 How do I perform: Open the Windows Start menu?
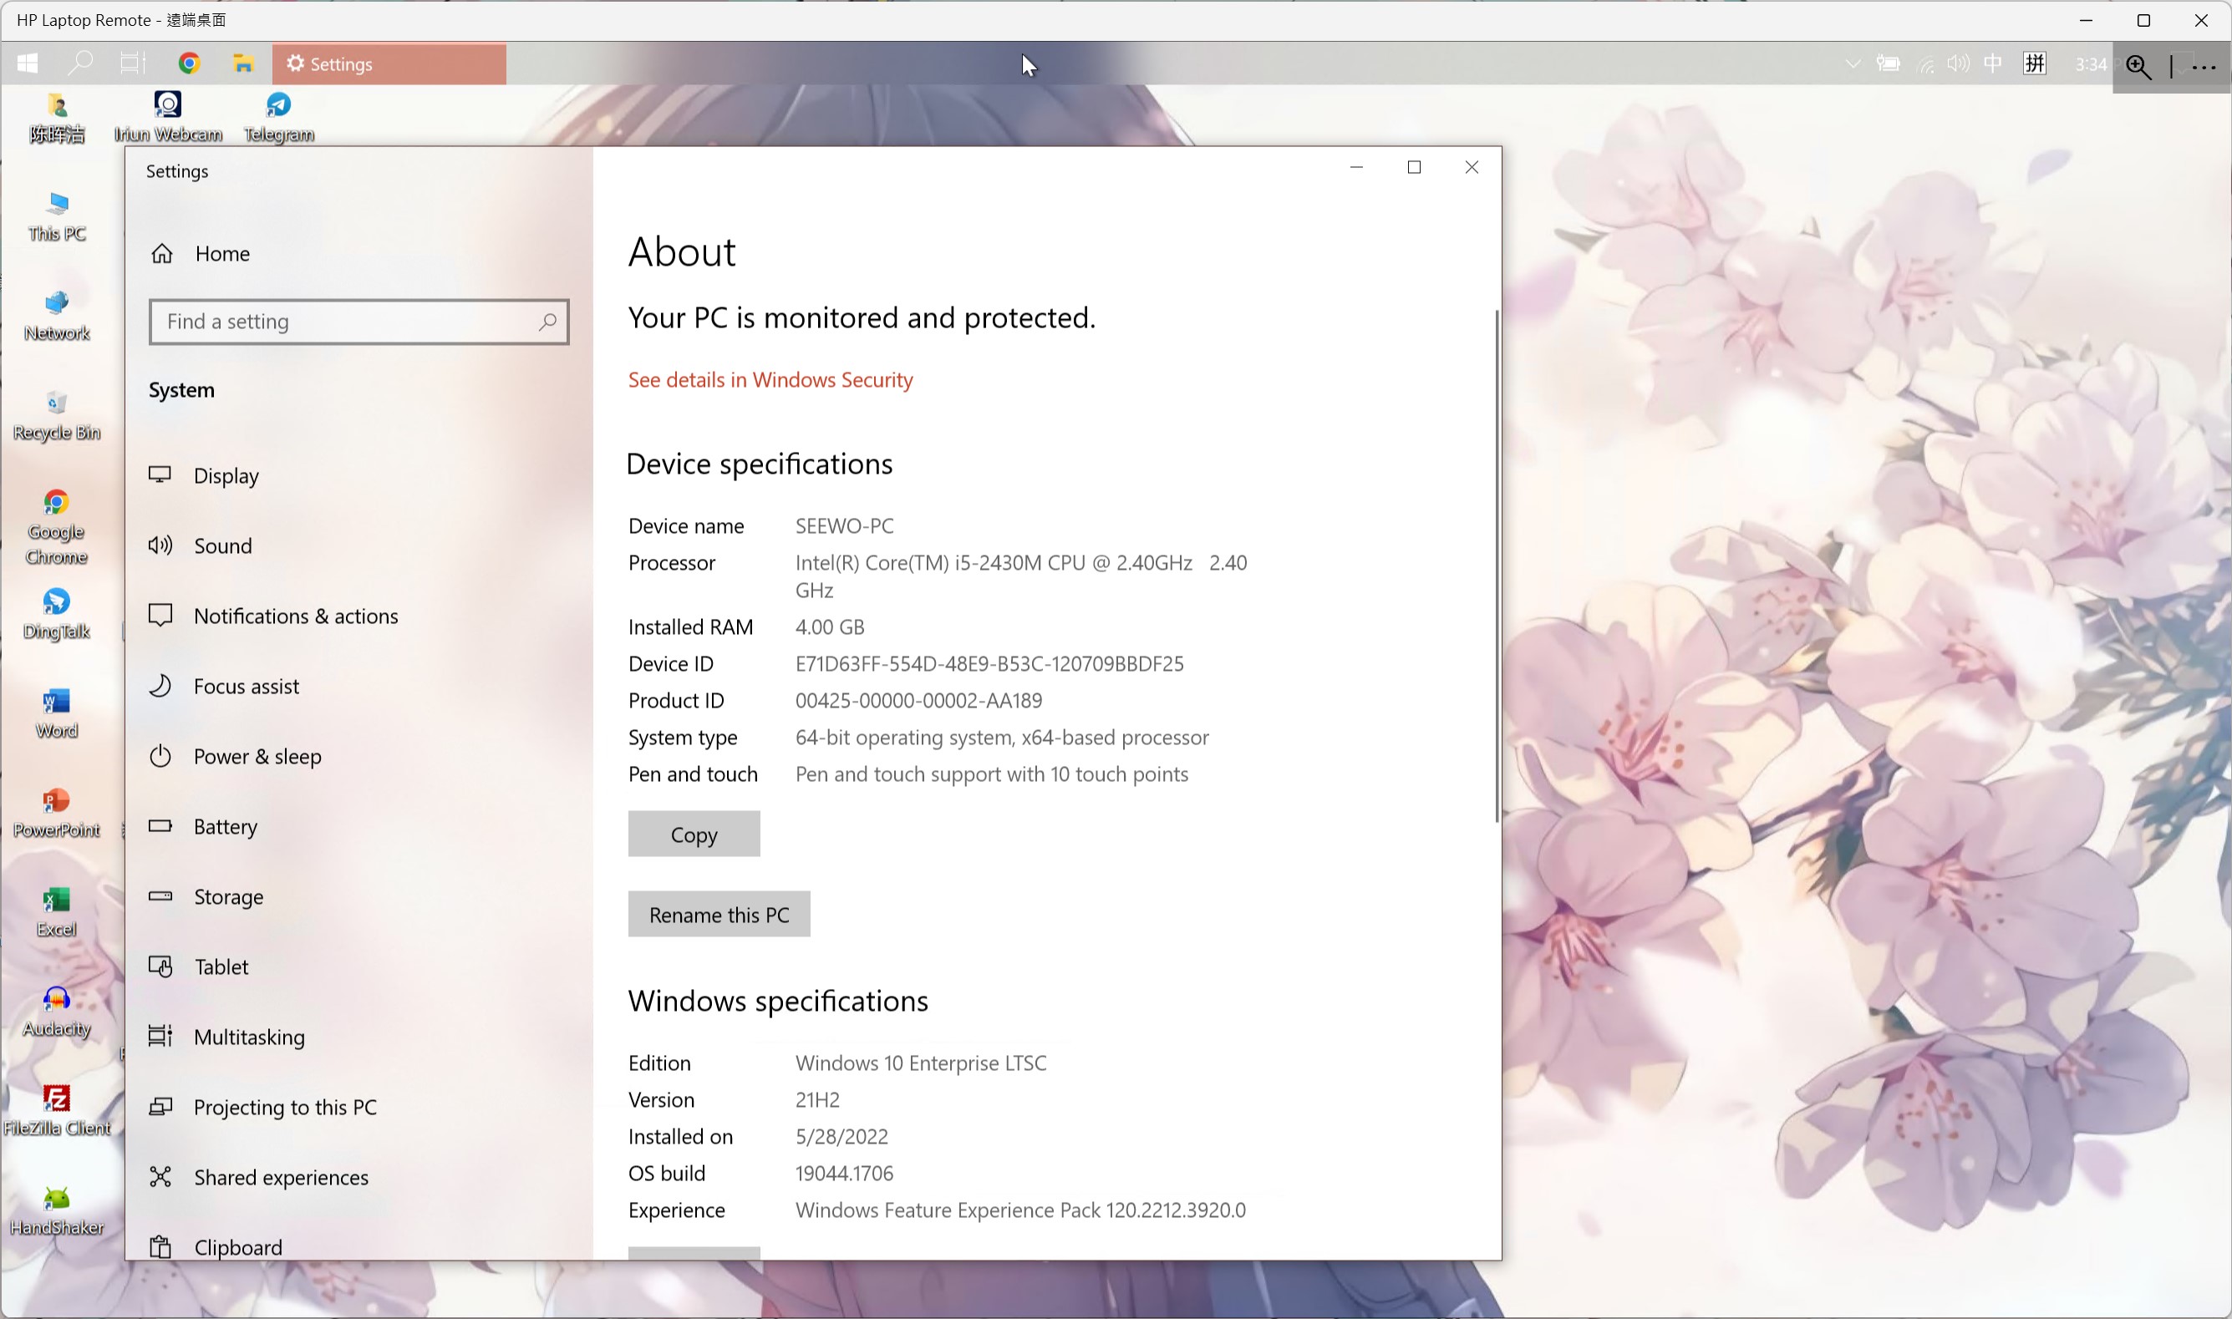(x=28, y=64)
